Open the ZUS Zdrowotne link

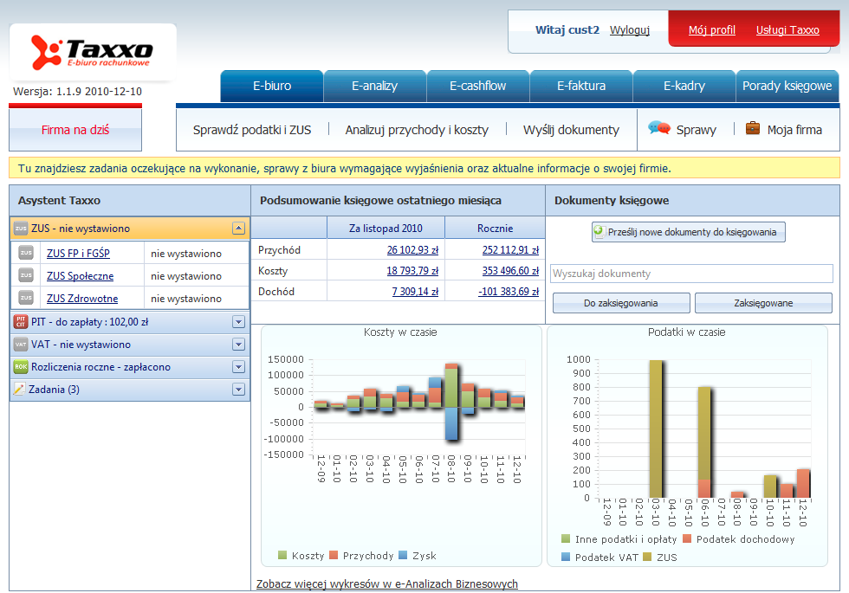(82, 298)
